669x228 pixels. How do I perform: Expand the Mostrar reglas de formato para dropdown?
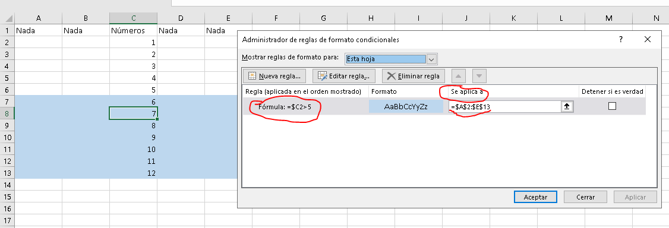coord(432,59)
